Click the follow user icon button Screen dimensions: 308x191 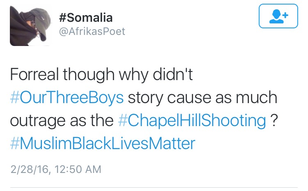pos(279,17)
